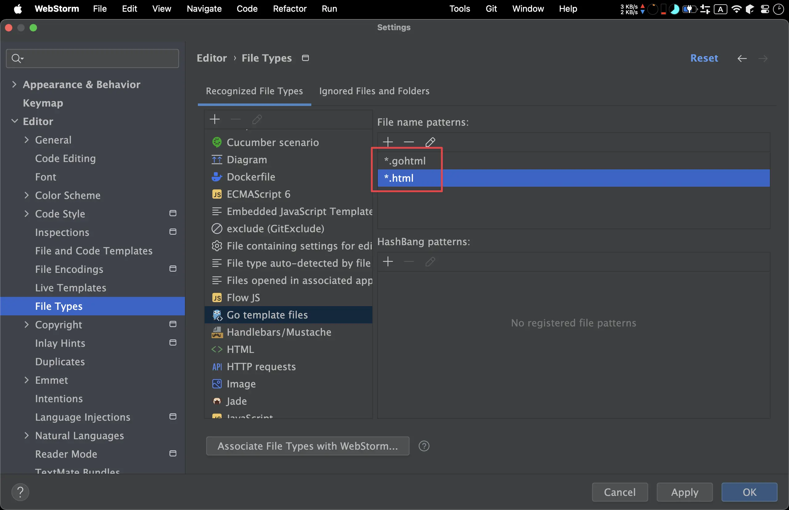Expand the Code Style node

click(x=27, y=214)
